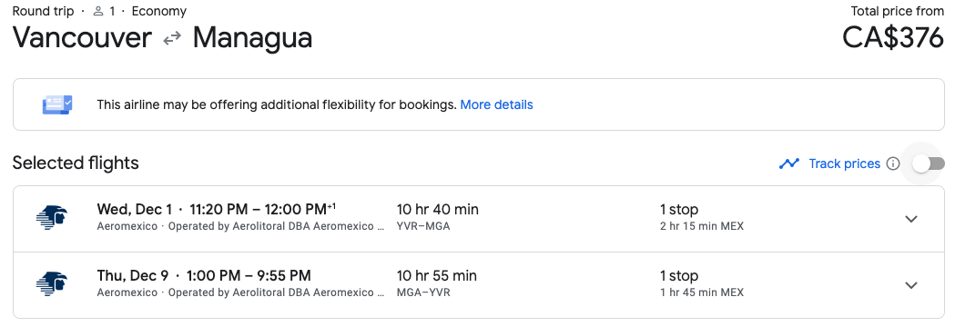
Task: Click the 1 hr 45 min MEX layover
Action: [x=702, y=292]
